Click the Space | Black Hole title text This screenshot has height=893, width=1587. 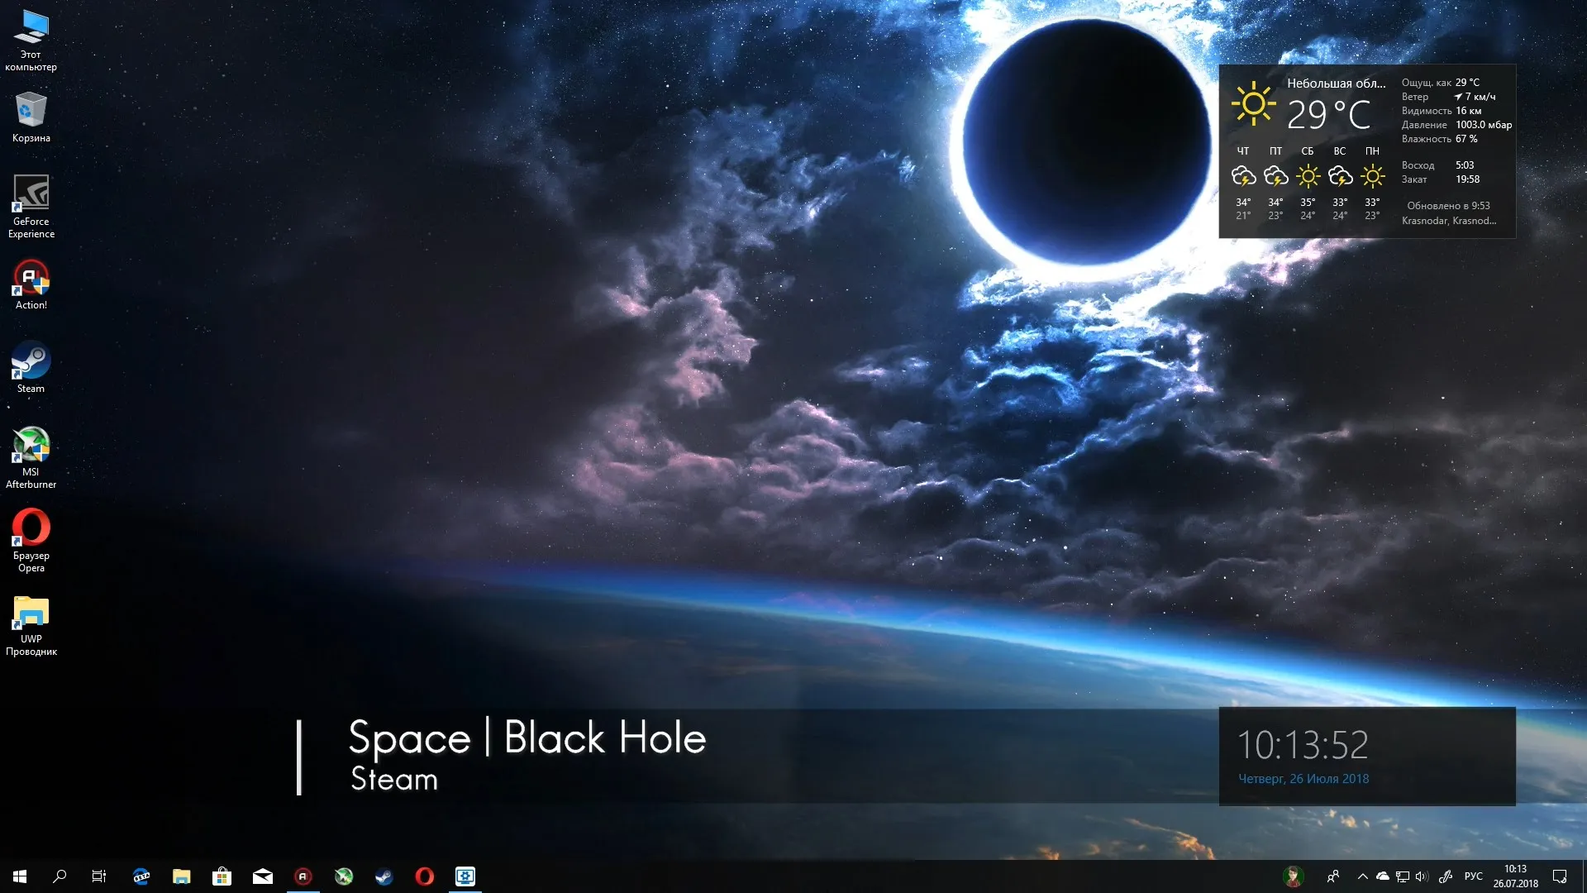tap(527, 738)
